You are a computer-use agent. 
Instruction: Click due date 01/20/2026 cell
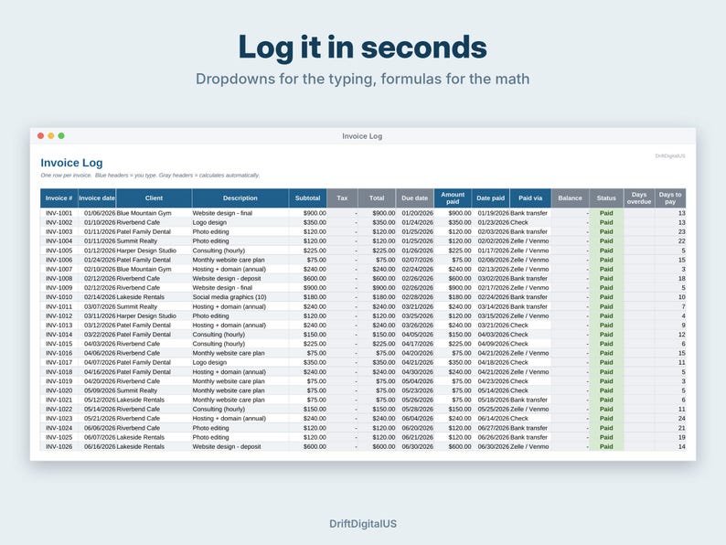[417, 213]
